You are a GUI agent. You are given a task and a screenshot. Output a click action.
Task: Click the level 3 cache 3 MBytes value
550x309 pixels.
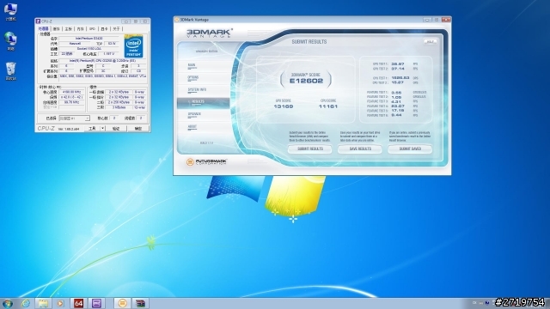click(119, 107)
